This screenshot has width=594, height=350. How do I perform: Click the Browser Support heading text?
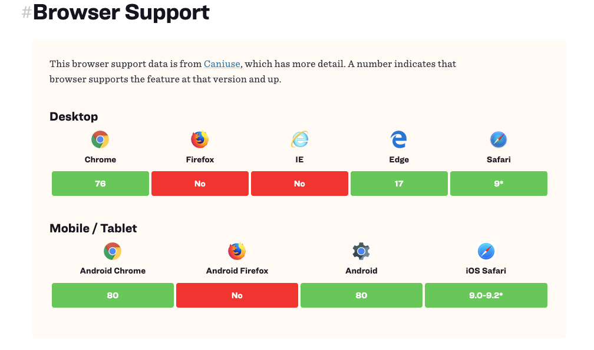[x=121, y=12]
